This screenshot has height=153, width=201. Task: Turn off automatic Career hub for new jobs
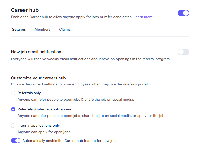(x=16, y=141)
